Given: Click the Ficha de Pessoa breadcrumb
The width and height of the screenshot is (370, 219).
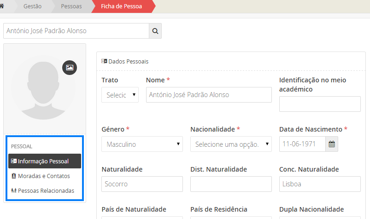Looking at the screenshot, I should (x=121, y=6).
